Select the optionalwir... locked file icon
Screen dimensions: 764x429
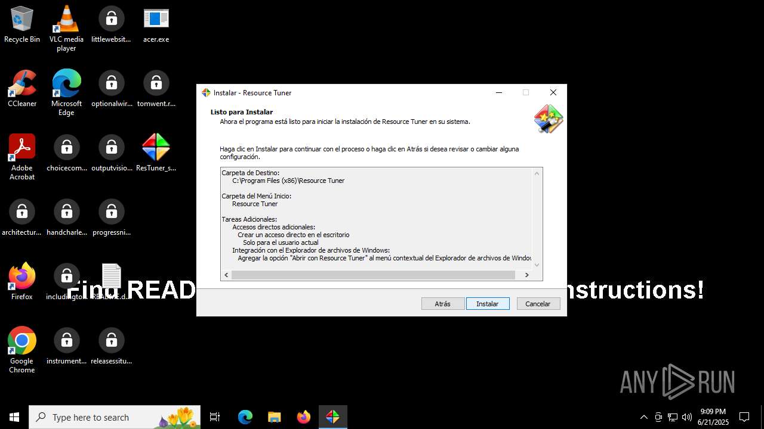(x=112, y=89)
